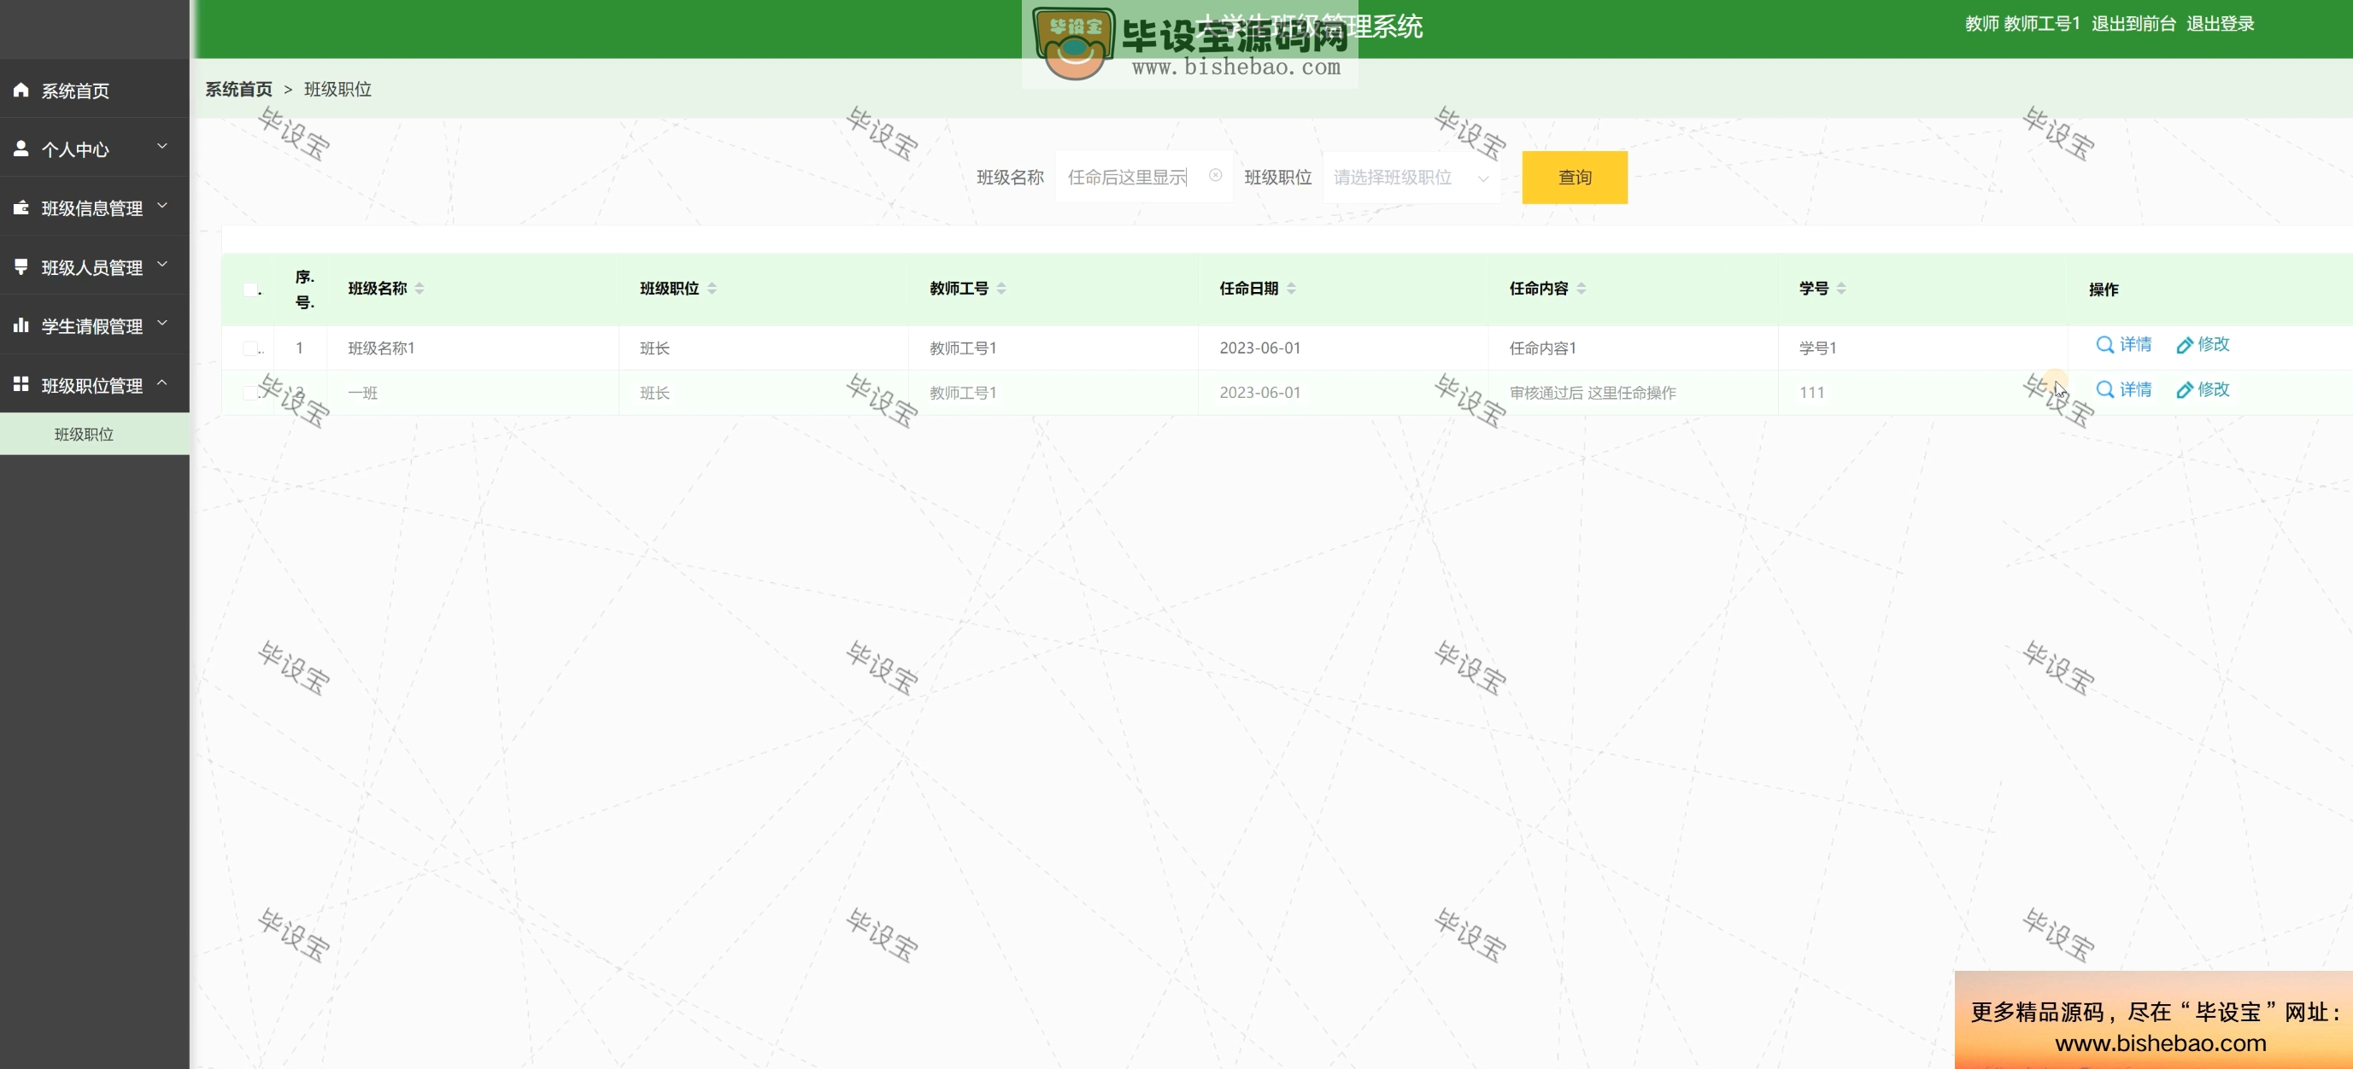Check the checkbox for row 班级名称1
2353x1069 pixels.
pos(250,348)
